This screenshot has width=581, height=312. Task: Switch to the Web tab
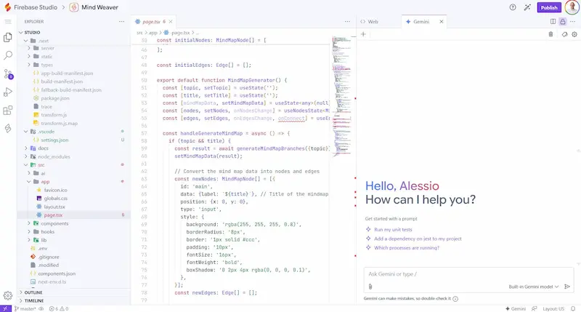(370, 22)
